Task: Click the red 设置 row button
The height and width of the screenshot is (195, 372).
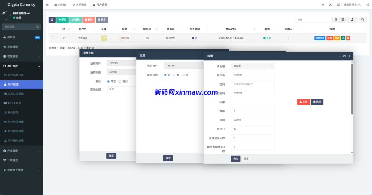Action: point(329,38)
